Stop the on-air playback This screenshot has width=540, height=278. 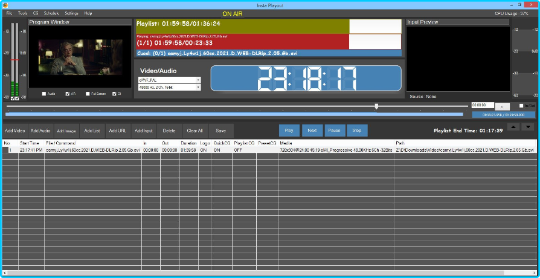click(356, 130)
